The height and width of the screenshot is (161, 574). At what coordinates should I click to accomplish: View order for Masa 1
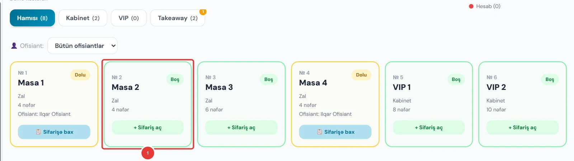pos(54,132)
